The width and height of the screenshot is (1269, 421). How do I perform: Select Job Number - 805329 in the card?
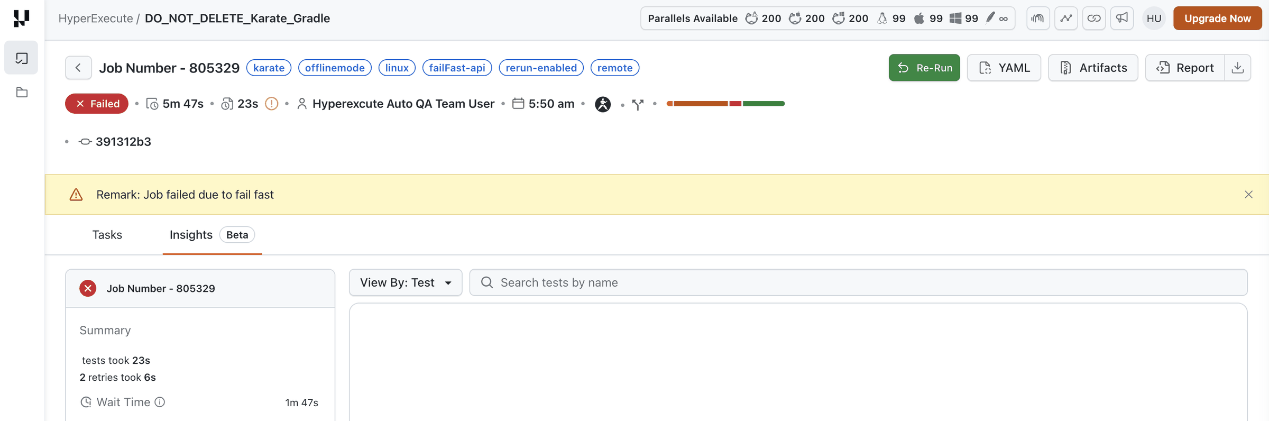tap(161, 288)
